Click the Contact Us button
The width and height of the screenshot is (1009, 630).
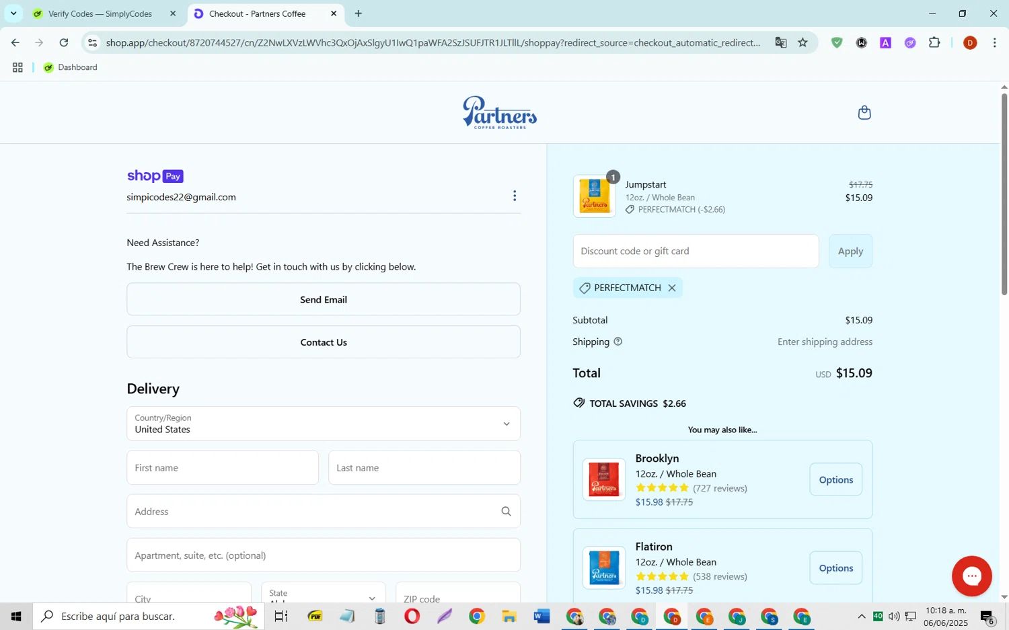click(324, 342)
